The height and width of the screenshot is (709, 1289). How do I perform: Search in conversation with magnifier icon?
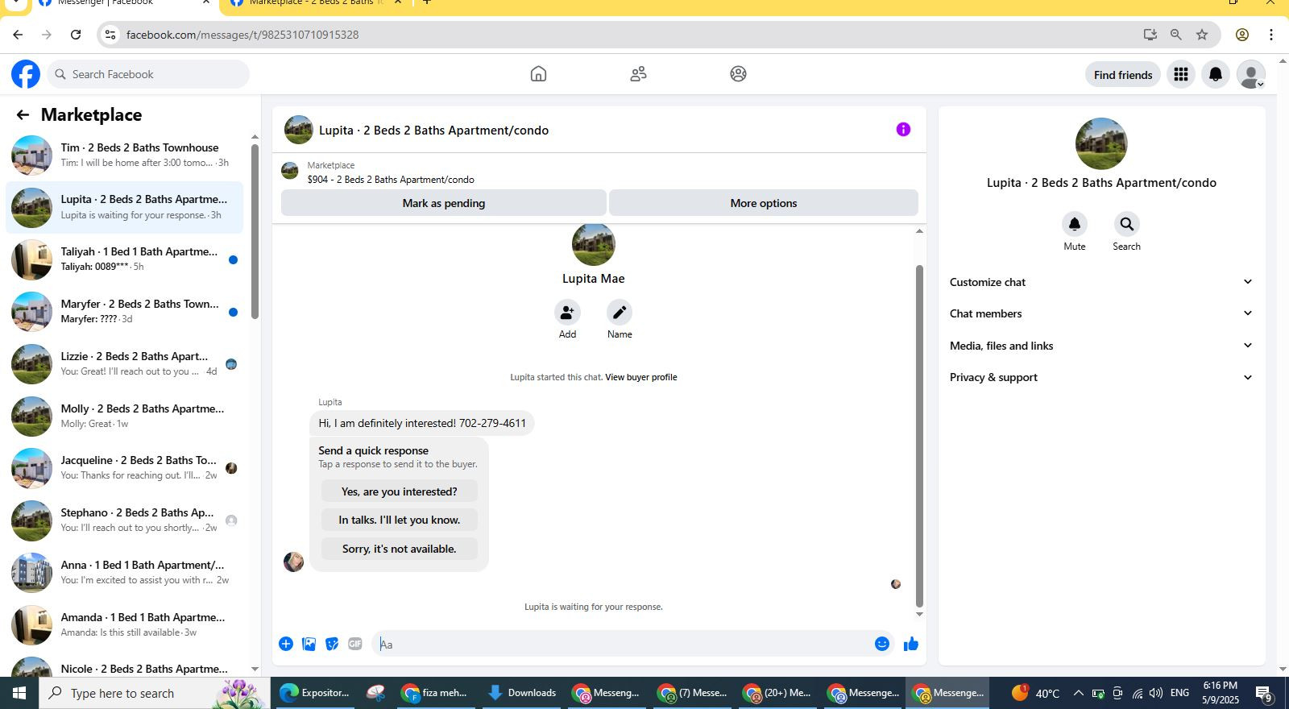pyautogui.click(x=1126, y=224)
